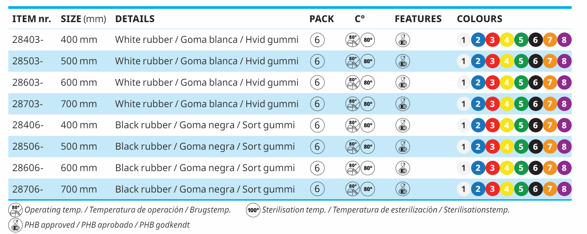Click the operating temperature icon for item 28503
This screenshot has width=587, height=234.
352,61
